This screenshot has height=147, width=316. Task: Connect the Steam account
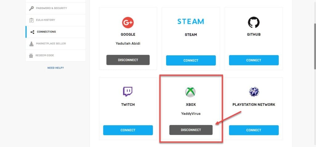click(x=191, y=60)
